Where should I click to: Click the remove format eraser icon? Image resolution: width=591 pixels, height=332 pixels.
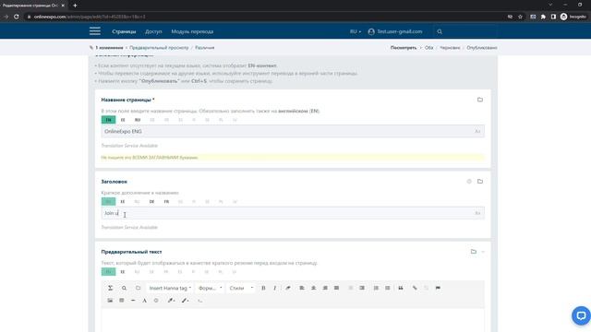288,288
